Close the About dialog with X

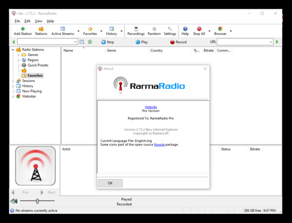click(205, 69)
